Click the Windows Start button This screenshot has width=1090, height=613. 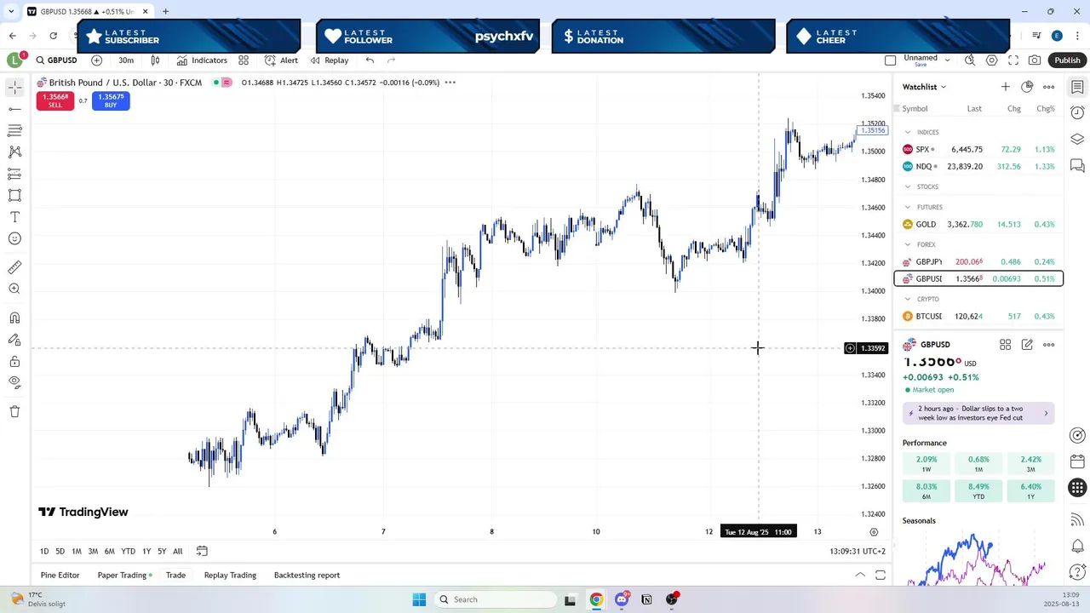(419, 599)
